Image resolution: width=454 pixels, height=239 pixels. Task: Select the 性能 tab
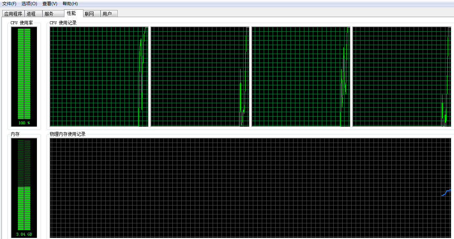click(73, 13)
